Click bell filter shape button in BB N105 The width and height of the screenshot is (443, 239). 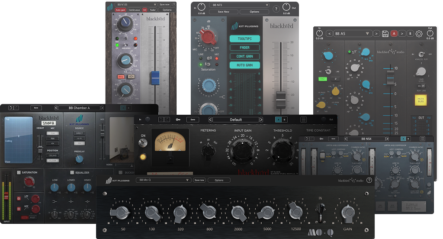click(131, 76)
